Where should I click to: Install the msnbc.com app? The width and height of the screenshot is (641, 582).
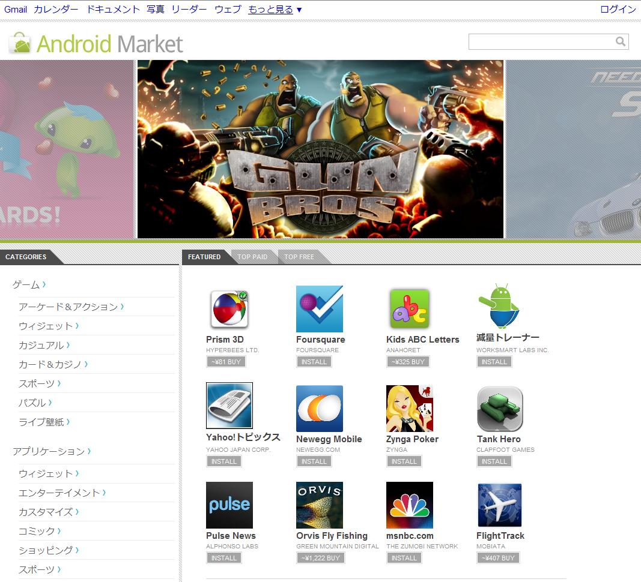404,558
